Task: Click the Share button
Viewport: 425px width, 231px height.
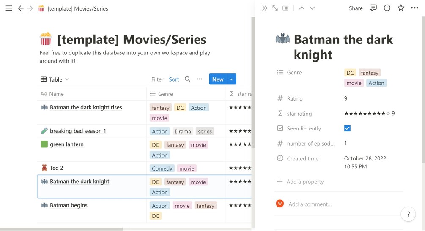Action: [x=356, y=8]
